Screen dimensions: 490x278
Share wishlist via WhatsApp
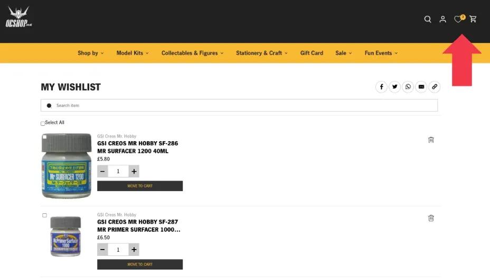point(408,87)
